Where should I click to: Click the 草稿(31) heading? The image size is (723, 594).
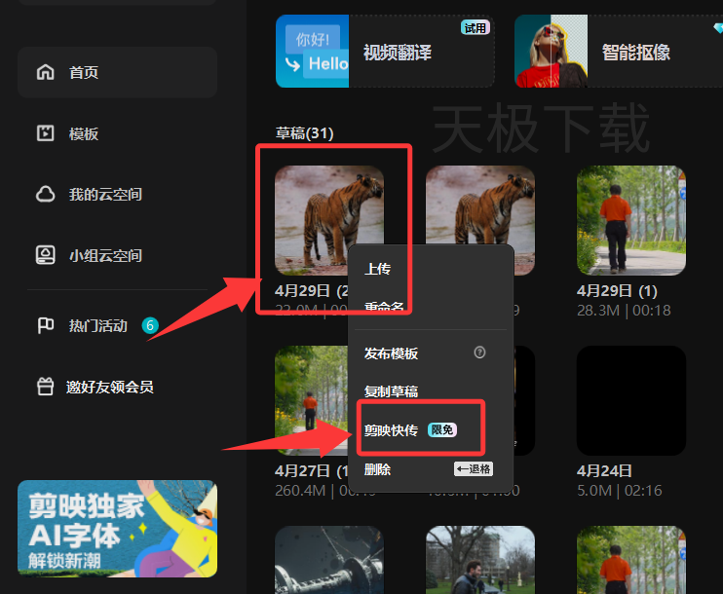tap(304, 133)
